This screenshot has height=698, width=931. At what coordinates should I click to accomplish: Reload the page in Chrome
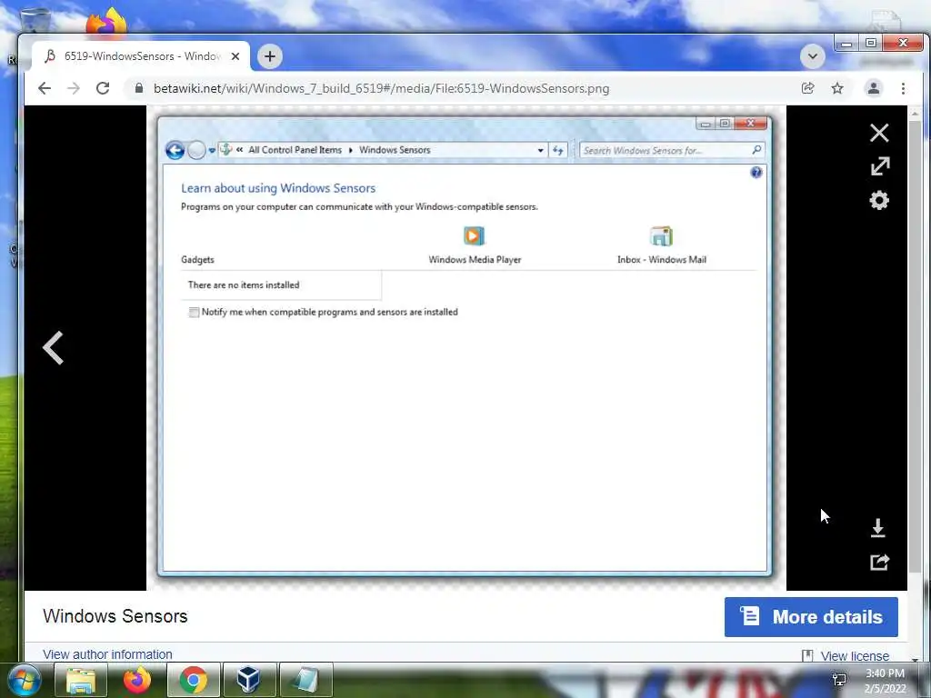click(103, 88)
